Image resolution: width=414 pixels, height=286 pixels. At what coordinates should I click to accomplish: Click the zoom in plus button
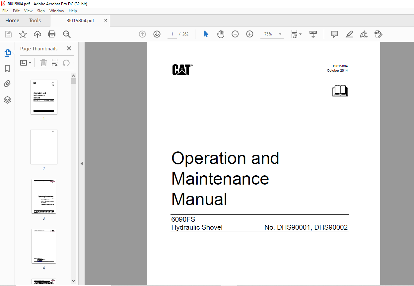pyautogui.click(x=250, y=34)
